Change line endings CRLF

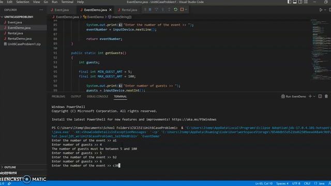[x=307, y=184]
